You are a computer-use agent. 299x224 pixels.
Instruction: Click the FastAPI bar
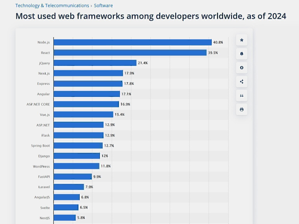(x=73, y=177)
